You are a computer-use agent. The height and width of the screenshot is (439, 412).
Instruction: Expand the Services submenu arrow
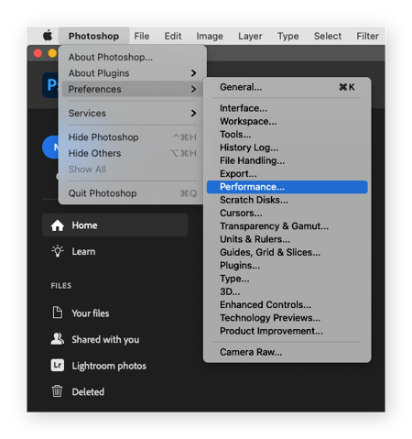[x=193, y=113]
